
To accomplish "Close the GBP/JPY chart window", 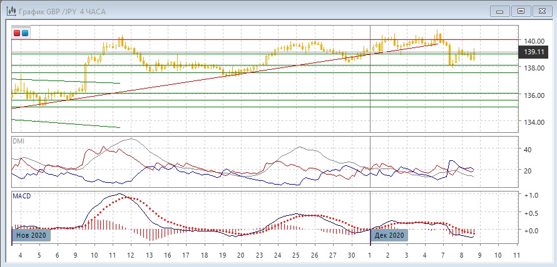I will pos(541,11).
